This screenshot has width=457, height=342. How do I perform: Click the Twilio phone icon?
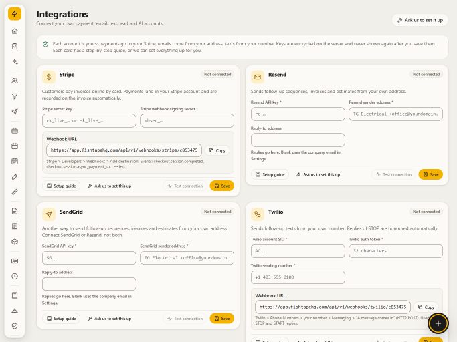click(x=258, y=214)
